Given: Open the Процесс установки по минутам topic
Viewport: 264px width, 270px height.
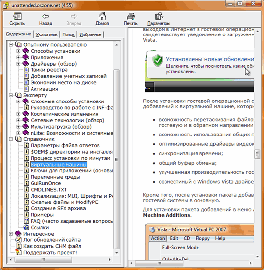Looking at the screenshot, I should tap(70, 158).
